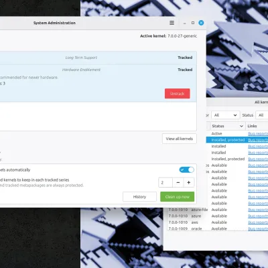This screenshot has height=268, width=268.
Task: Minimize the System Administration window
Action: 184,23
